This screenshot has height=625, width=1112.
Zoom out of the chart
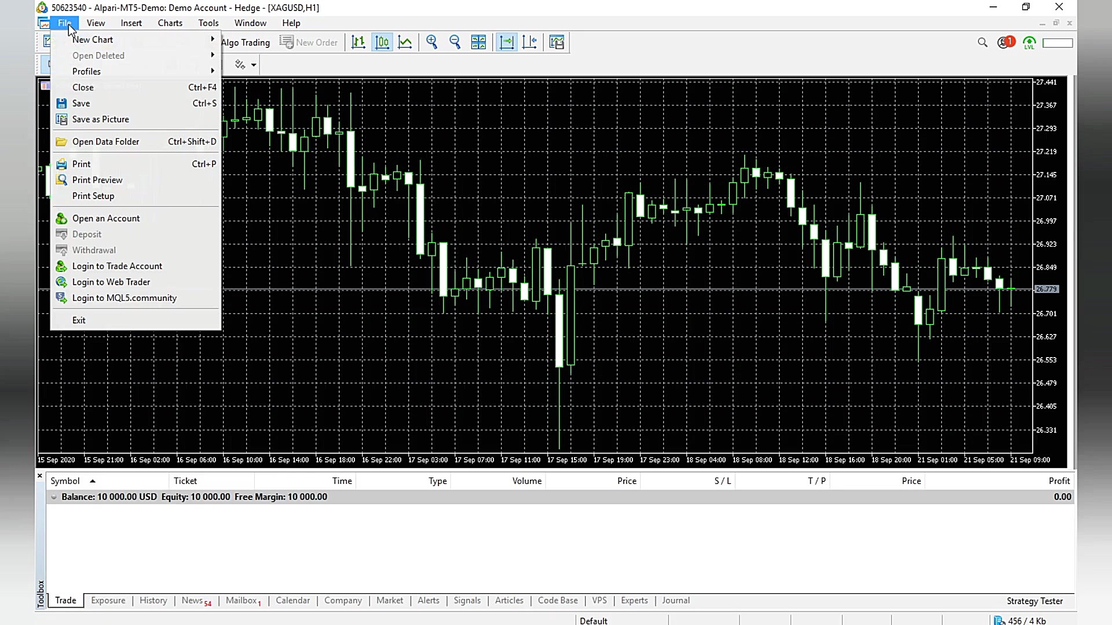(455, 42)
